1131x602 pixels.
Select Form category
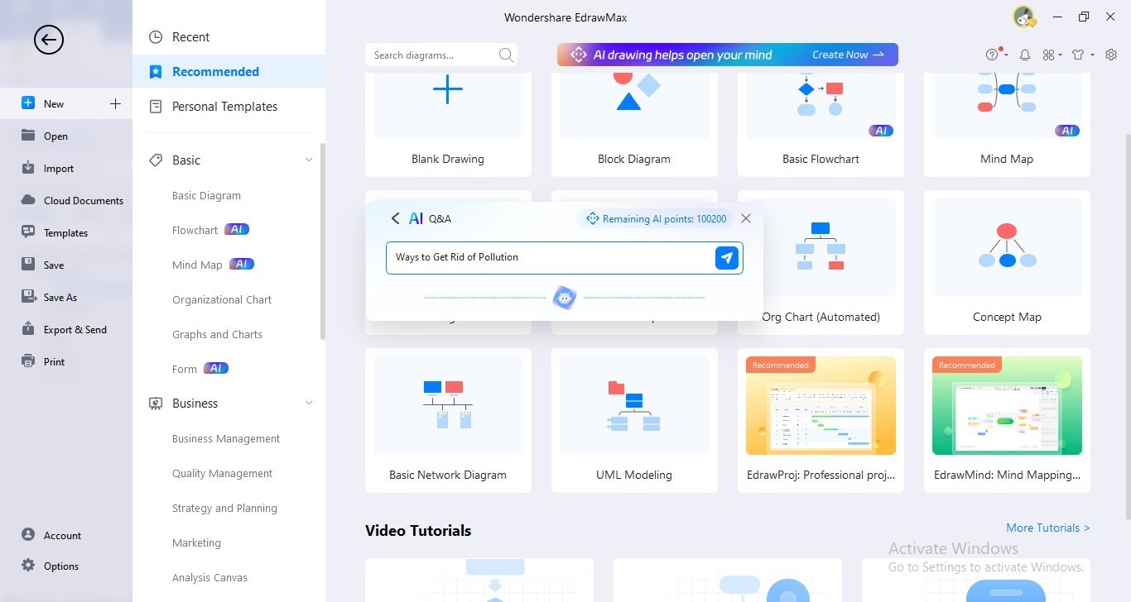pos(185,369)
